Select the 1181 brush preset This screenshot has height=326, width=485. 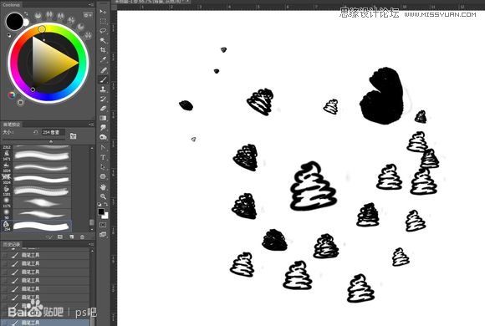37,191
